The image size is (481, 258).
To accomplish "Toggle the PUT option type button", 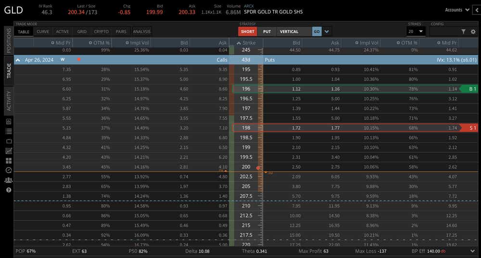I will [x=267, y=32].
